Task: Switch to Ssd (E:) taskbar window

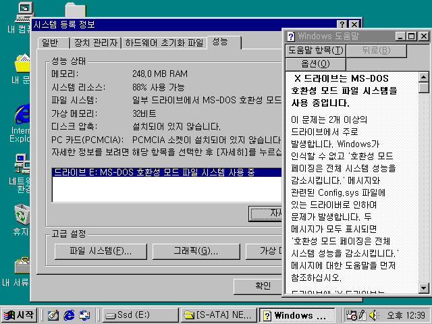Action: tap(140, 315)
